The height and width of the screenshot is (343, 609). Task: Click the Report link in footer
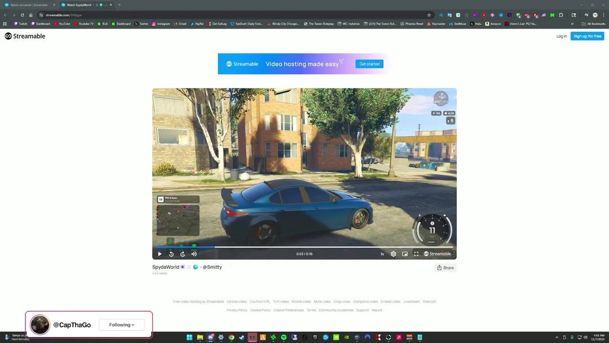point(377,310)
